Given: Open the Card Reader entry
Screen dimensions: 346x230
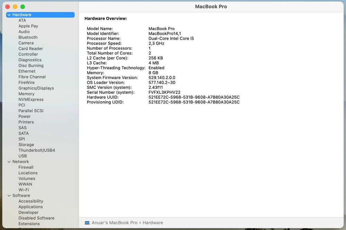Looking at the screenshot, I should coord(31,49).
